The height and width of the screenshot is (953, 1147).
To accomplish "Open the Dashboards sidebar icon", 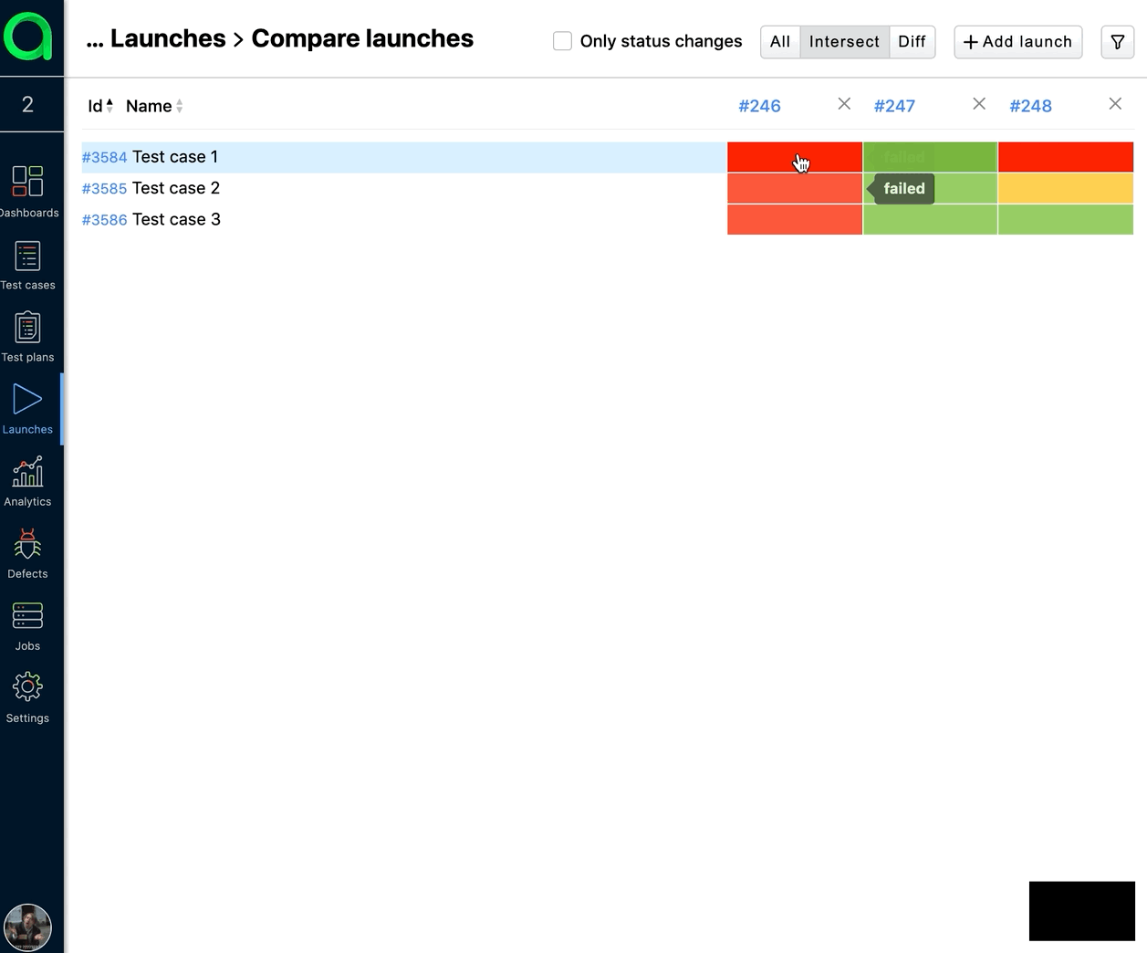I will pyautogui.click(x=27, y=182).
